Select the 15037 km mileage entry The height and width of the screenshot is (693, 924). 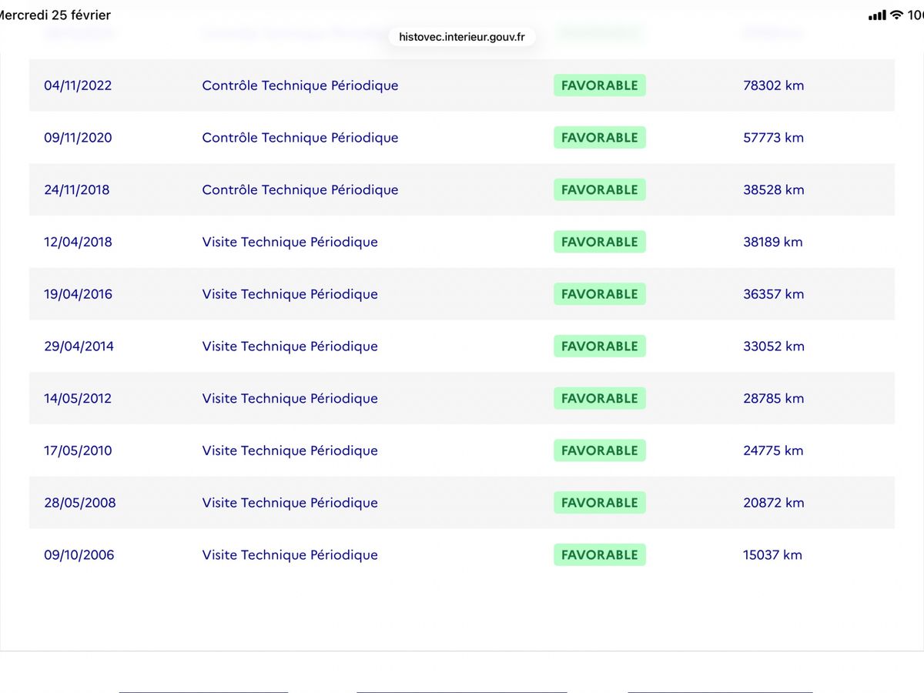[x=773, y=555]
